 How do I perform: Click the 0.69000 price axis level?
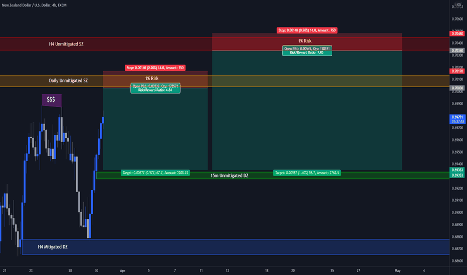pos(457,212)
